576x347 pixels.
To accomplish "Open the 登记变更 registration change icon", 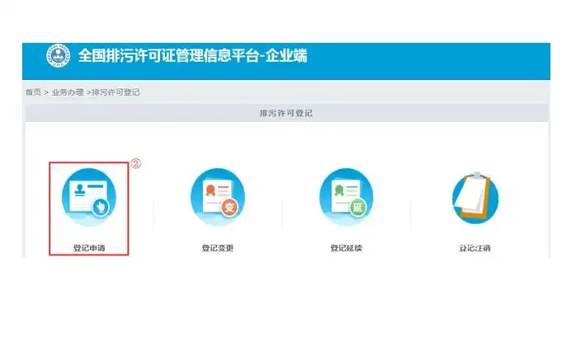I will click(x=218, y=197).
